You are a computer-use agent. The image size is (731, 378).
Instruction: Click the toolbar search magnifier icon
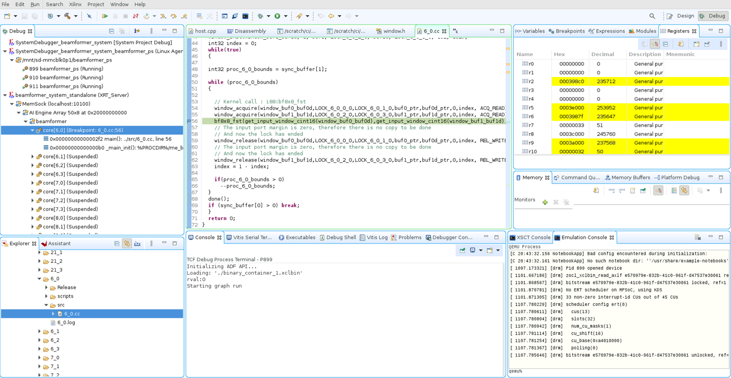tap(652, 16)
